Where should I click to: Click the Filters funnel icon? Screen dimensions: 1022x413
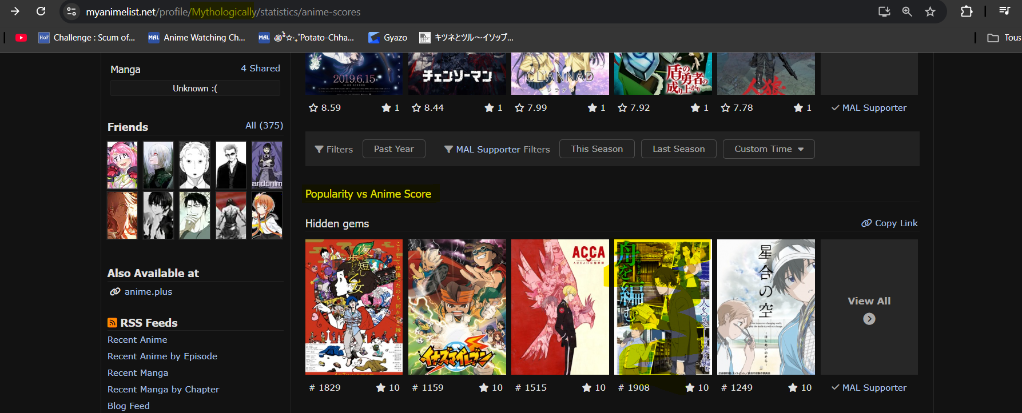coord(319,149)
